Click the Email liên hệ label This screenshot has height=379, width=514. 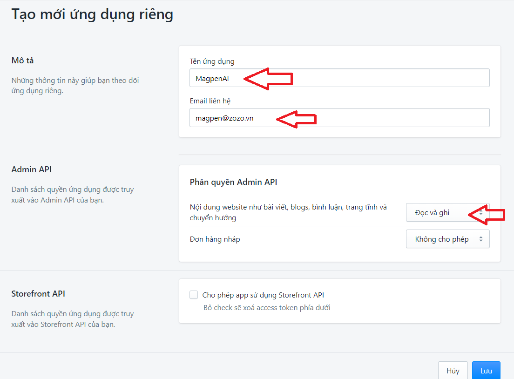point(210,101)
